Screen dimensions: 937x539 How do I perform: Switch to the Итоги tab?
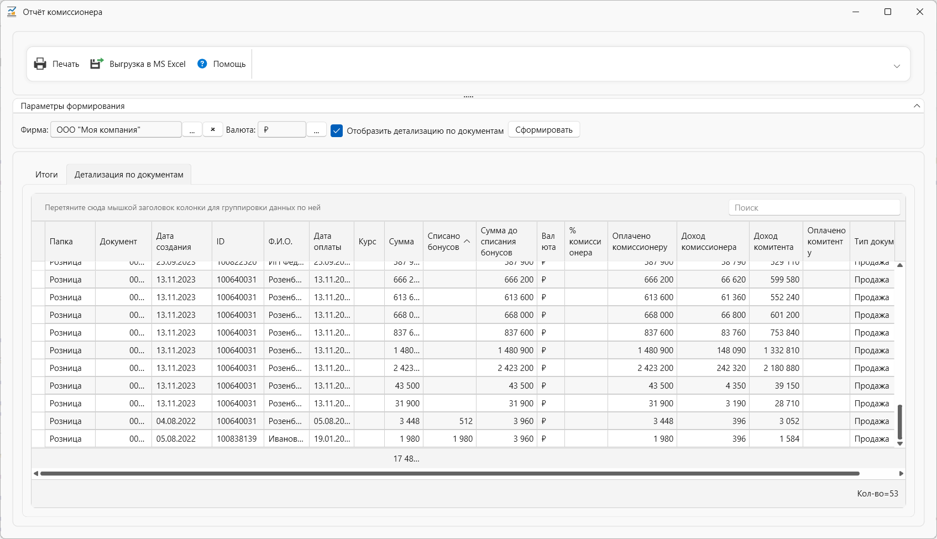[46, 175]
